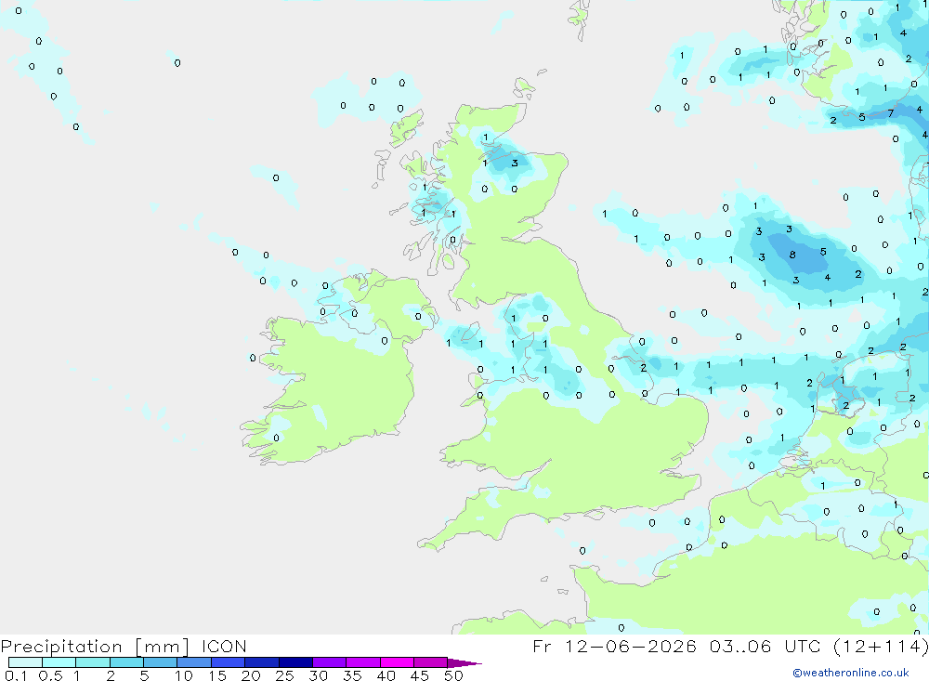Click the '20' legend scale label
Image resolution: width=929 pixels, height=681 pixels.
click(x=251, y=675)
